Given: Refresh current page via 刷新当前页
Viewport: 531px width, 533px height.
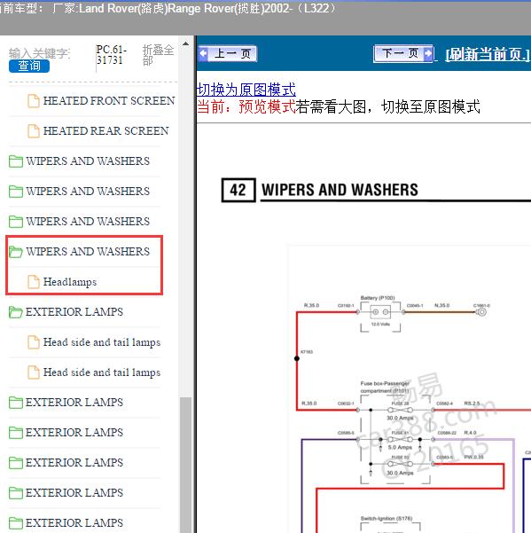Looking at the screenshot, I should pyautogui.click(x=488, y=54).
